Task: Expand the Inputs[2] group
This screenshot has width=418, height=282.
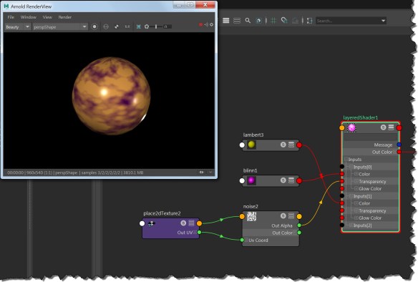Action: [351, 225]
